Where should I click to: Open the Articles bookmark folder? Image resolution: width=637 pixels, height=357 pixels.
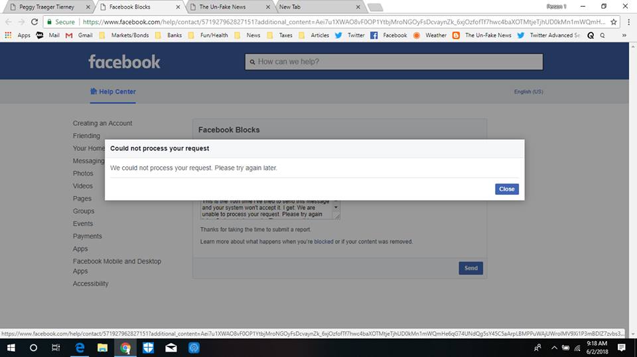click(314, 35)
